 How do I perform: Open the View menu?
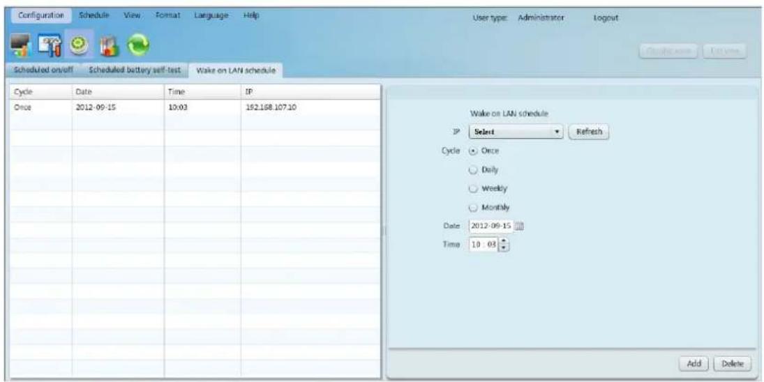(132, 15)
